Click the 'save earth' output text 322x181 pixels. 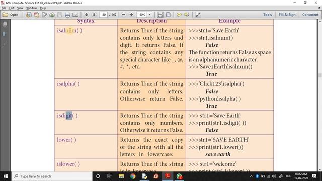pos(218,154)
